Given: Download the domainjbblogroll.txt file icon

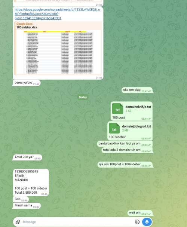Looking at the screenshot, I should (x=114, y=128).
